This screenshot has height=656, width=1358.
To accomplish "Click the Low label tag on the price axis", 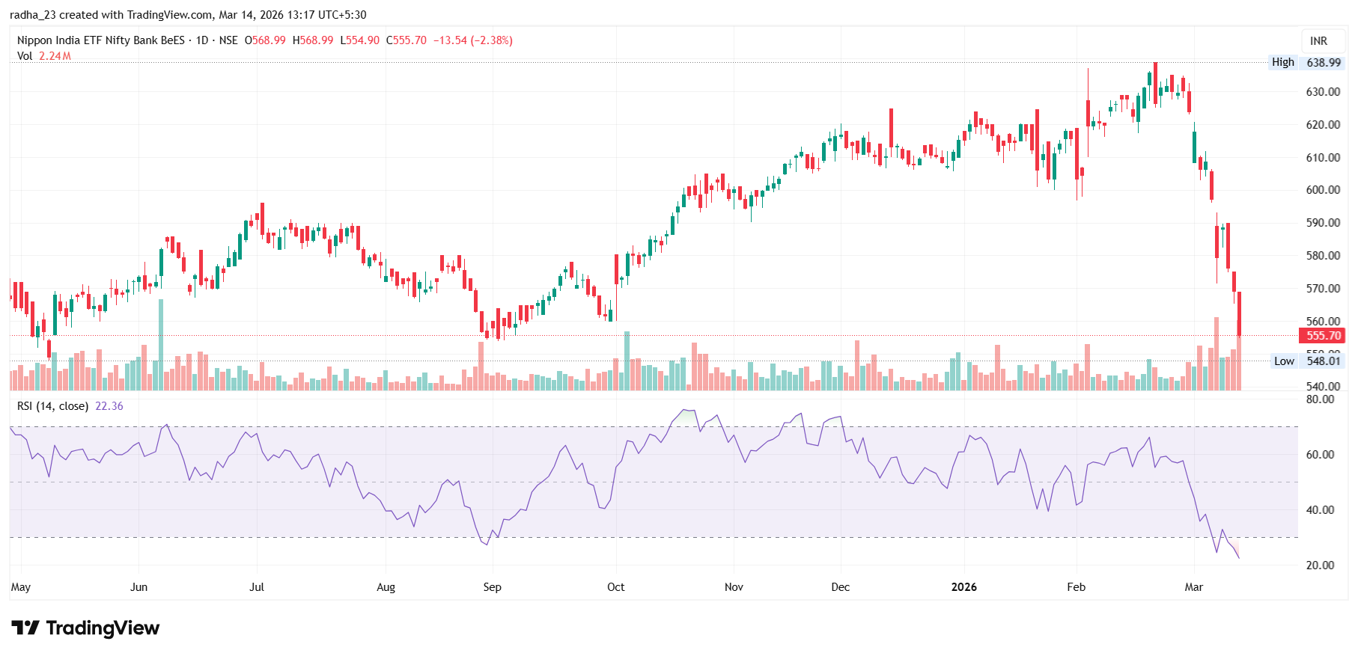I will click(1285, 361).
